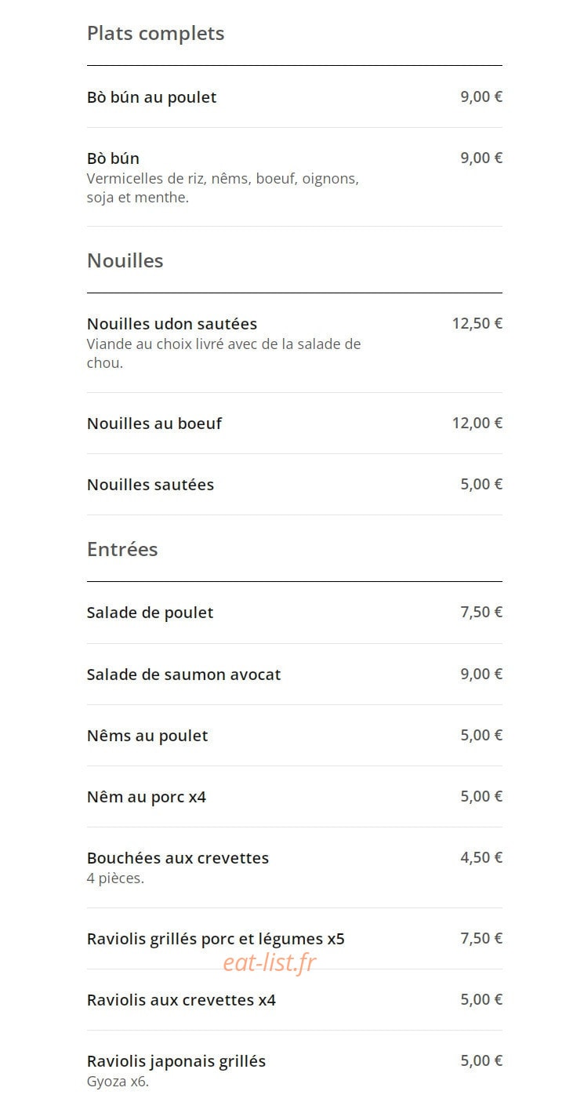Image resolution: width=573 pixels, height=1102 pixels.
Task: Click the Plats complets section heading
Action: pyautogui.click(x=155, y=34)
